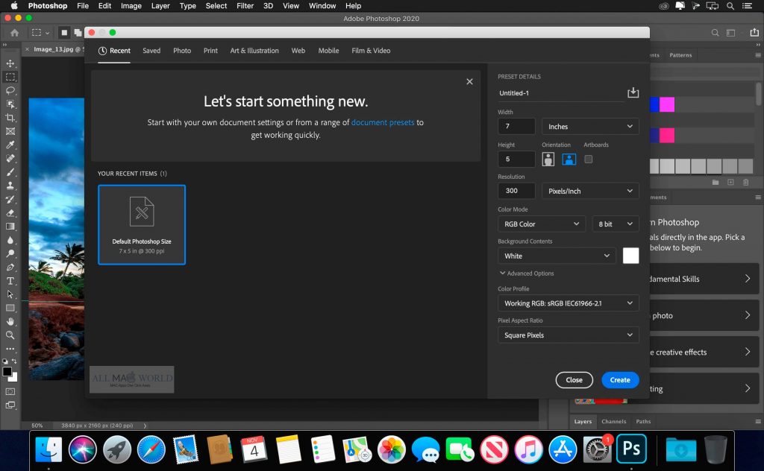Click the white background color swatch
This screenshot has width=764, height=471.
tap(630, 256)
